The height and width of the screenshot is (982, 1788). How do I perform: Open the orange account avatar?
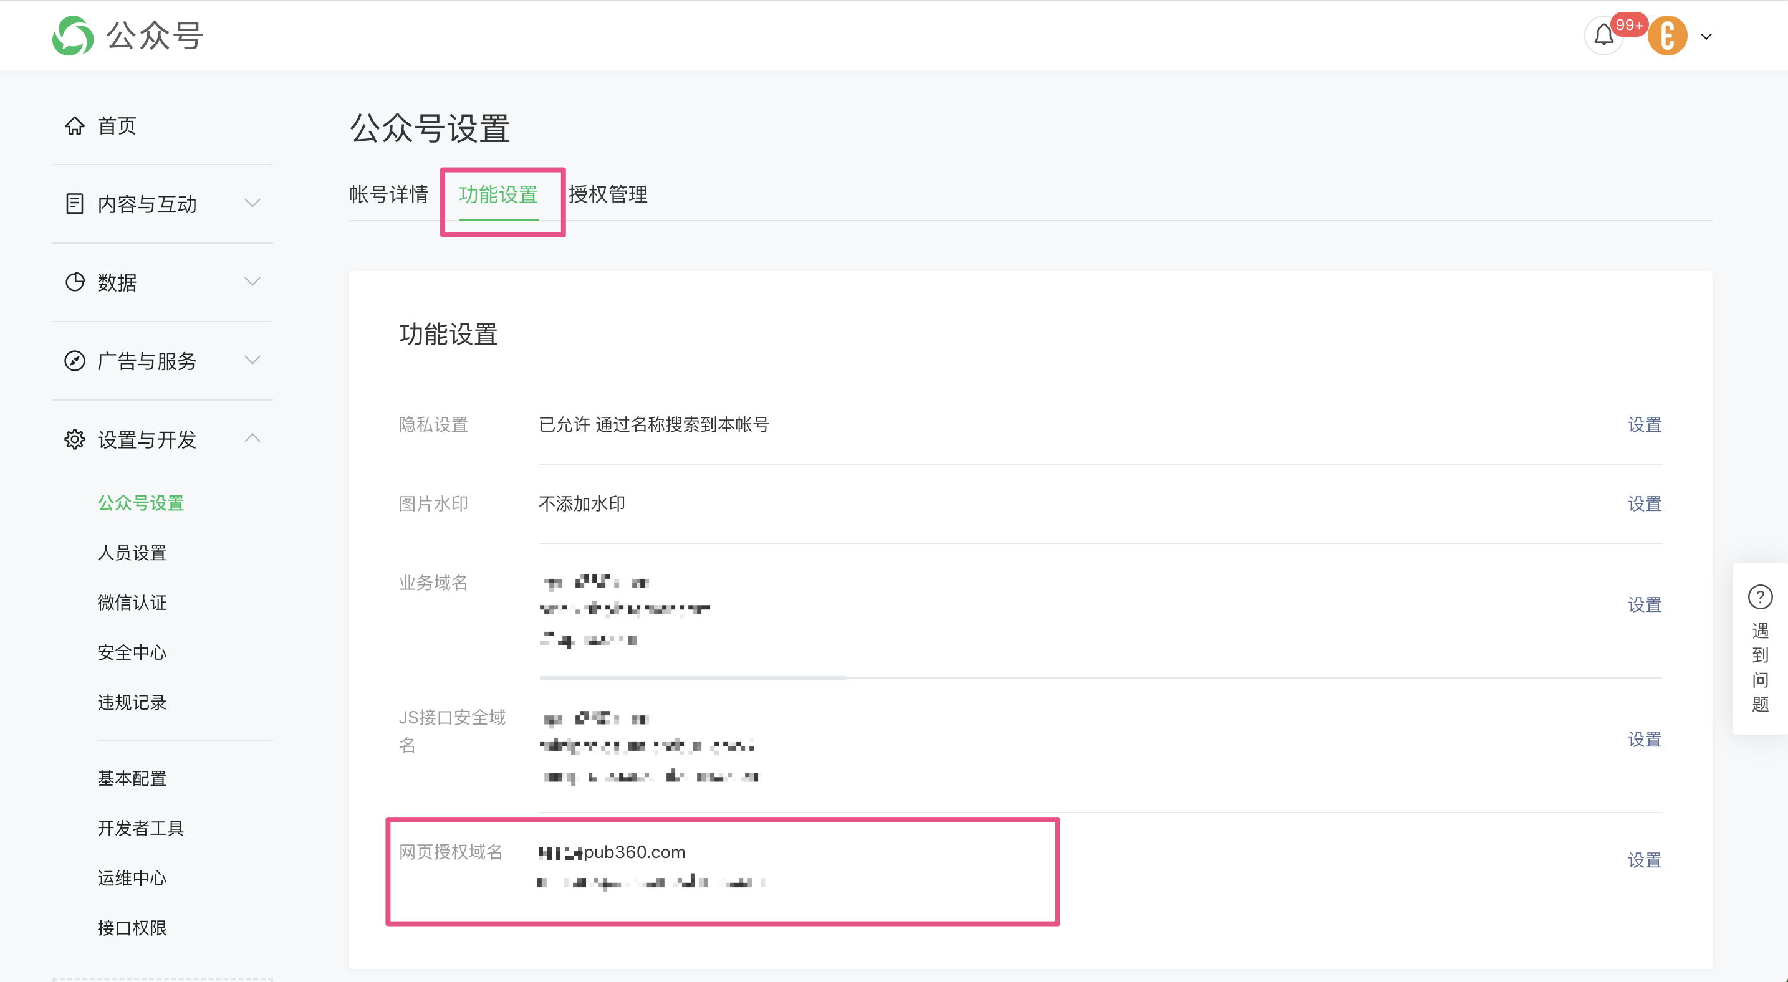pos(1667,36)
